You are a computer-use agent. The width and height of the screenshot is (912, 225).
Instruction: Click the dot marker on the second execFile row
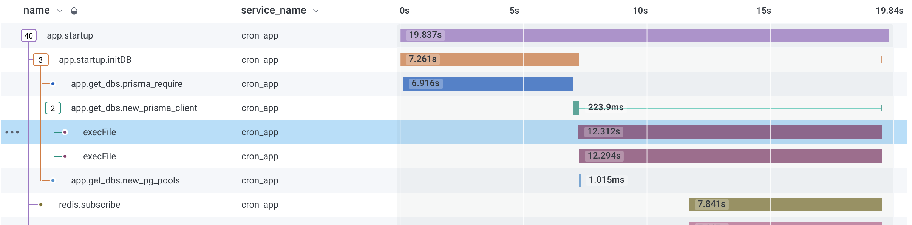(65, 156)
